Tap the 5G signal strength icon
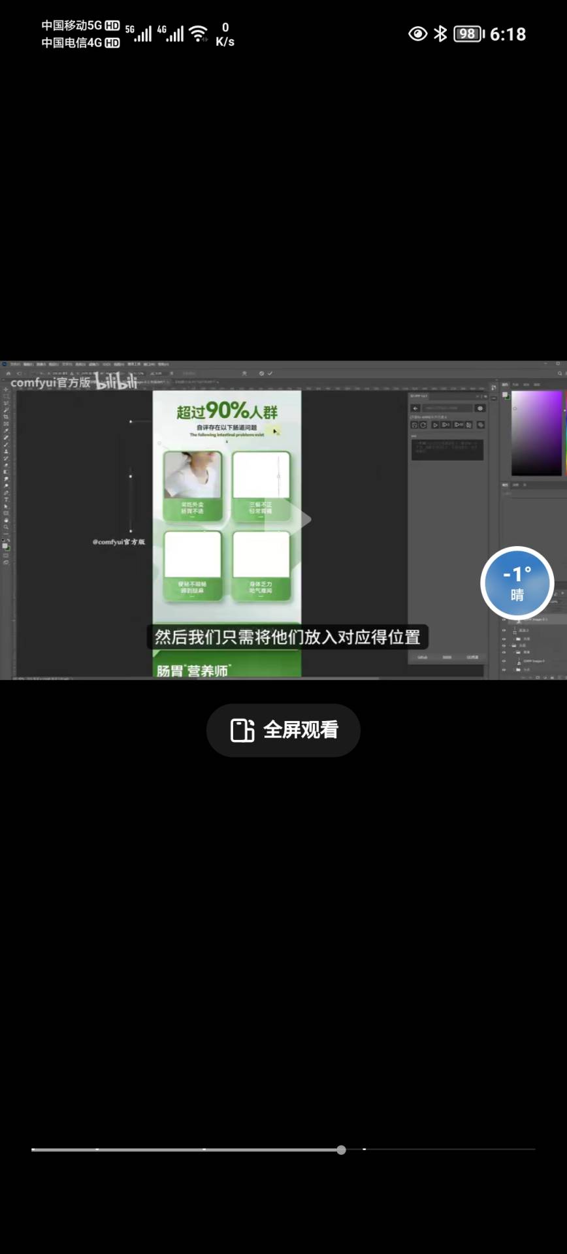The height and width of the screenshot is (1254, 567). 139,33
